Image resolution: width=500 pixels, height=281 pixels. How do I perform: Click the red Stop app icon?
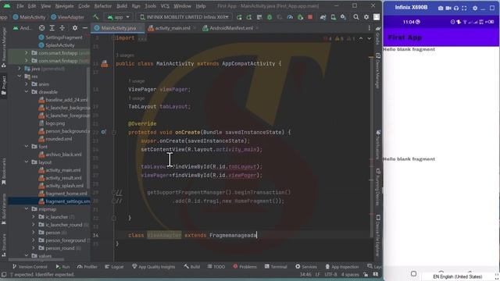coord(310,17)
